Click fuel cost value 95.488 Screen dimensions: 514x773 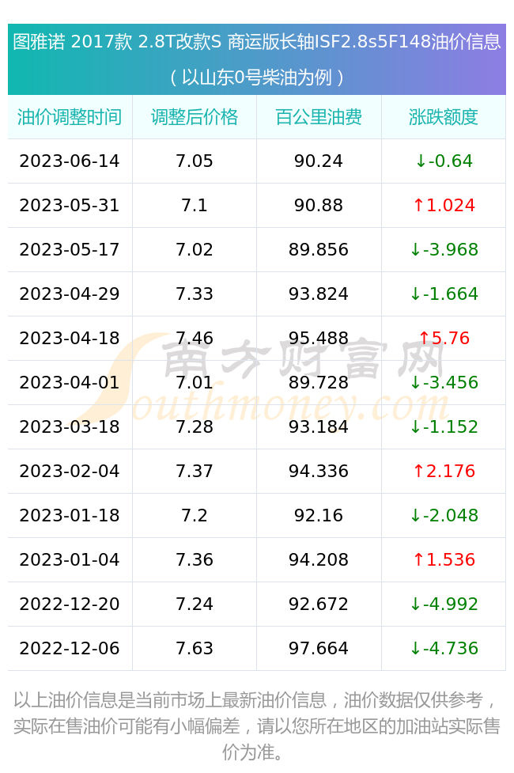[319, 339]
